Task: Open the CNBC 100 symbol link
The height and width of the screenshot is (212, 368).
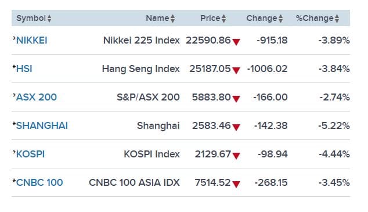Action: click(x=39, y=182)
